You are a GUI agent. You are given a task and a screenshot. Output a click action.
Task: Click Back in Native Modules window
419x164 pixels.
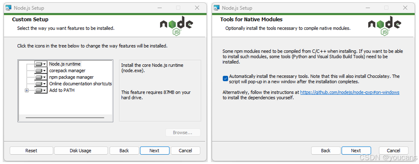tap(326, 150)
